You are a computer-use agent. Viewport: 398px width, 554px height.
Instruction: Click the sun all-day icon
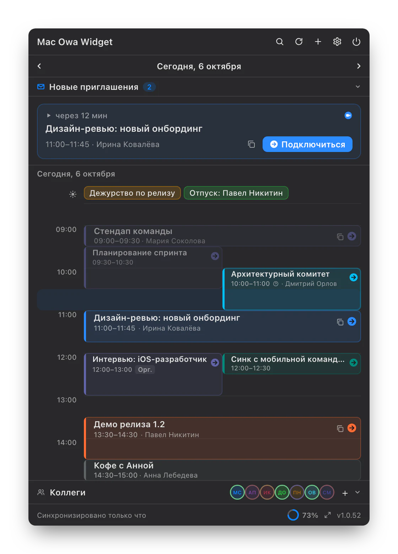pyautogui.click(x=73, y=194)
